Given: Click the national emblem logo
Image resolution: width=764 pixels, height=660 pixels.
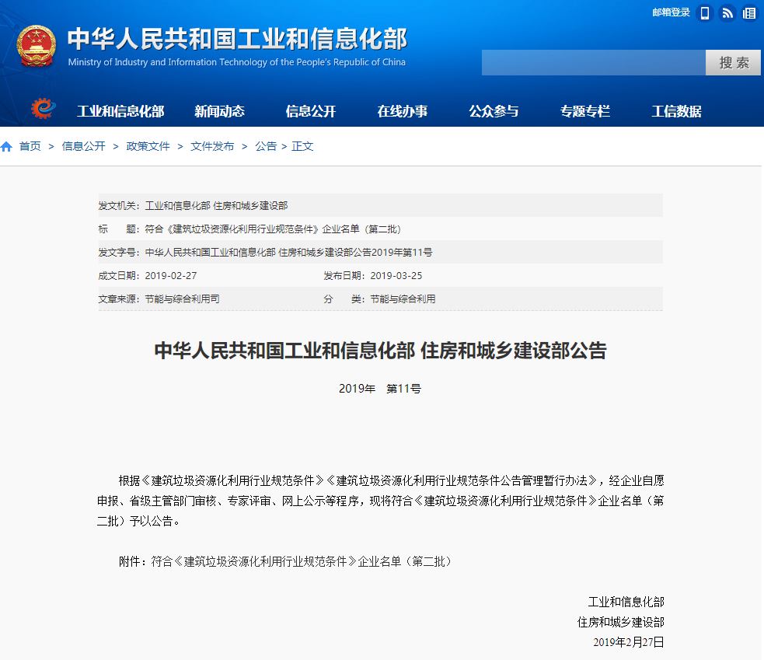Looking at the screenshot, I should pos(36,47).
